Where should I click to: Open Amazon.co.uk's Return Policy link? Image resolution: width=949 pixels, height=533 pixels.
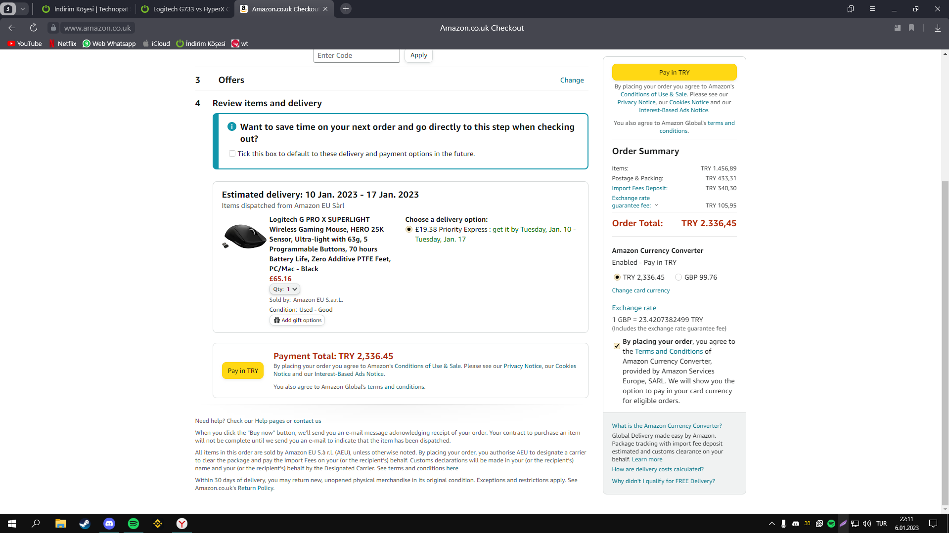click(x=256, y=488)
